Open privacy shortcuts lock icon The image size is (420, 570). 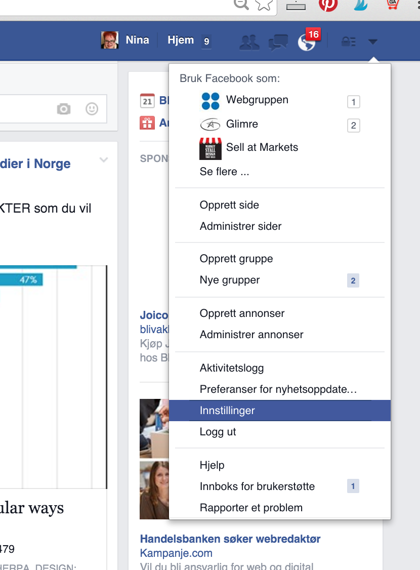pyautogui.click(x=349, y=42)
